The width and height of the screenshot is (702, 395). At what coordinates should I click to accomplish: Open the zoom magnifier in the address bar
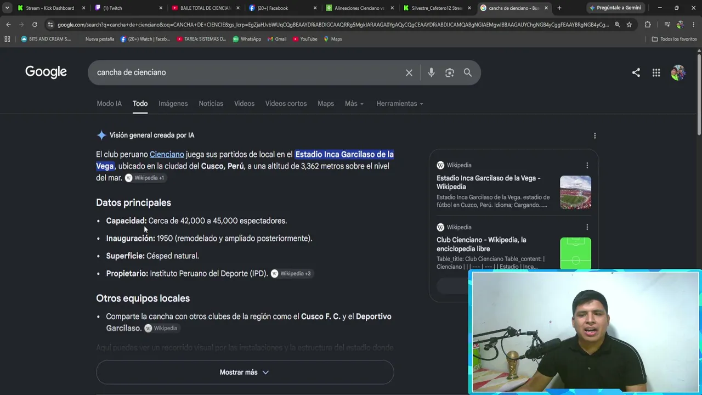(x=617, y=25)
